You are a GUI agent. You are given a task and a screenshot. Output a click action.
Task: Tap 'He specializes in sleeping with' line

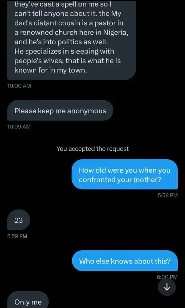pyautogui.click(x=64, y=52)
